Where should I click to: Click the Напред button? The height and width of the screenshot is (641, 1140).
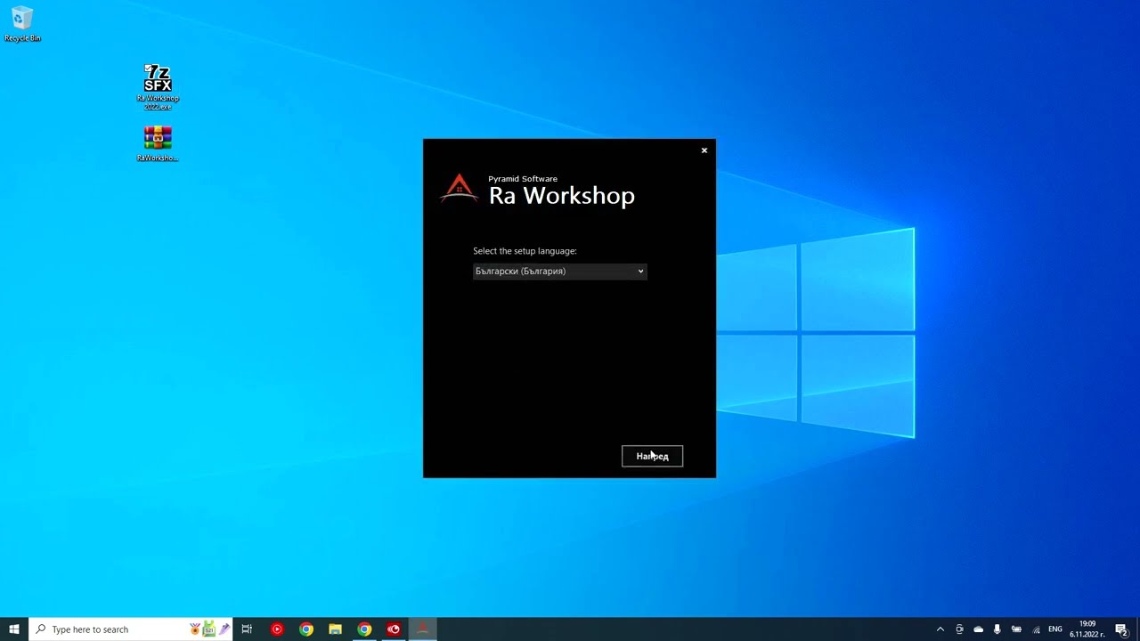point(652,456)
